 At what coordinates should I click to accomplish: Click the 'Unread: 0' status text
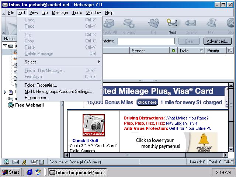(x=197, y=162)
